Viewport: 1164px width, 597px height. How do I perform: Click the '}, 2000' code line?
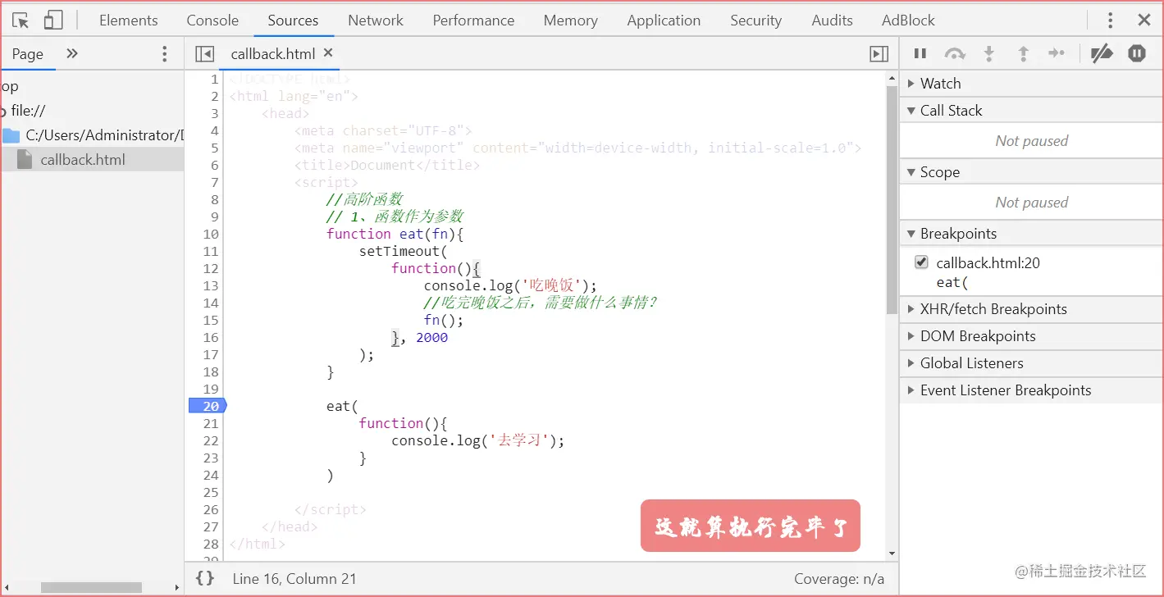(x=420, y=337)
